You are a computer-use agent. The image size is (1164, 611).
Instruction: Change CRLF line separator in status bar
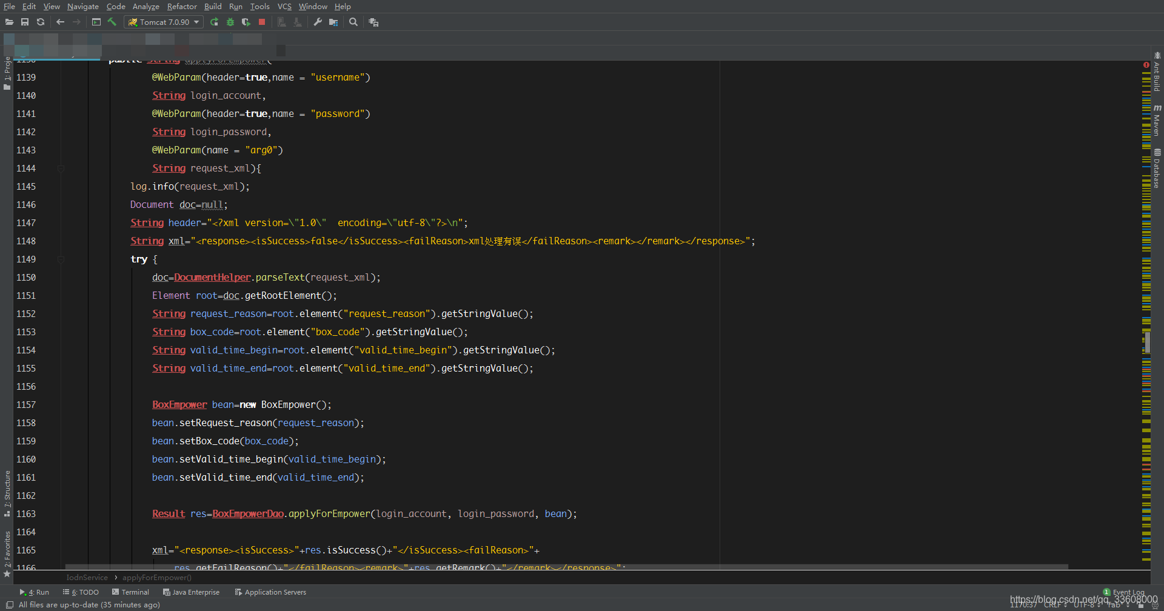tap(1055, 605)
